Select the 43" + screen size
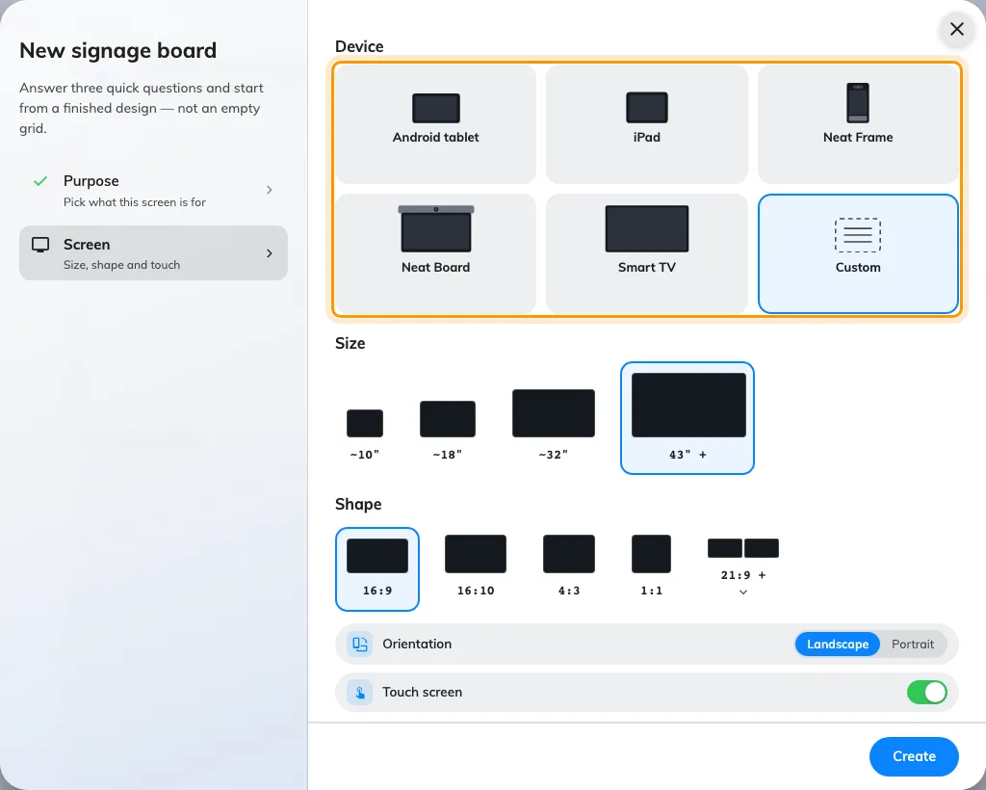Screen dimensions: 986x790 (688, 418)
